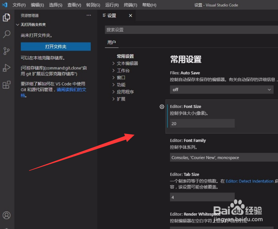
Task: Click the Editor: Tab Size setting title
Action: (x=184, y=174)
